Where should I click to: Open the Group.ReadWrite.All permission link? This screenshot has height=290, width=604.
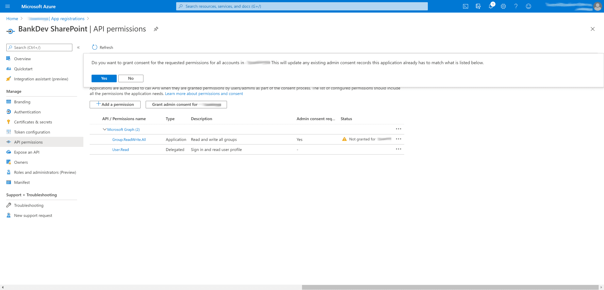(x=129, y=140)
